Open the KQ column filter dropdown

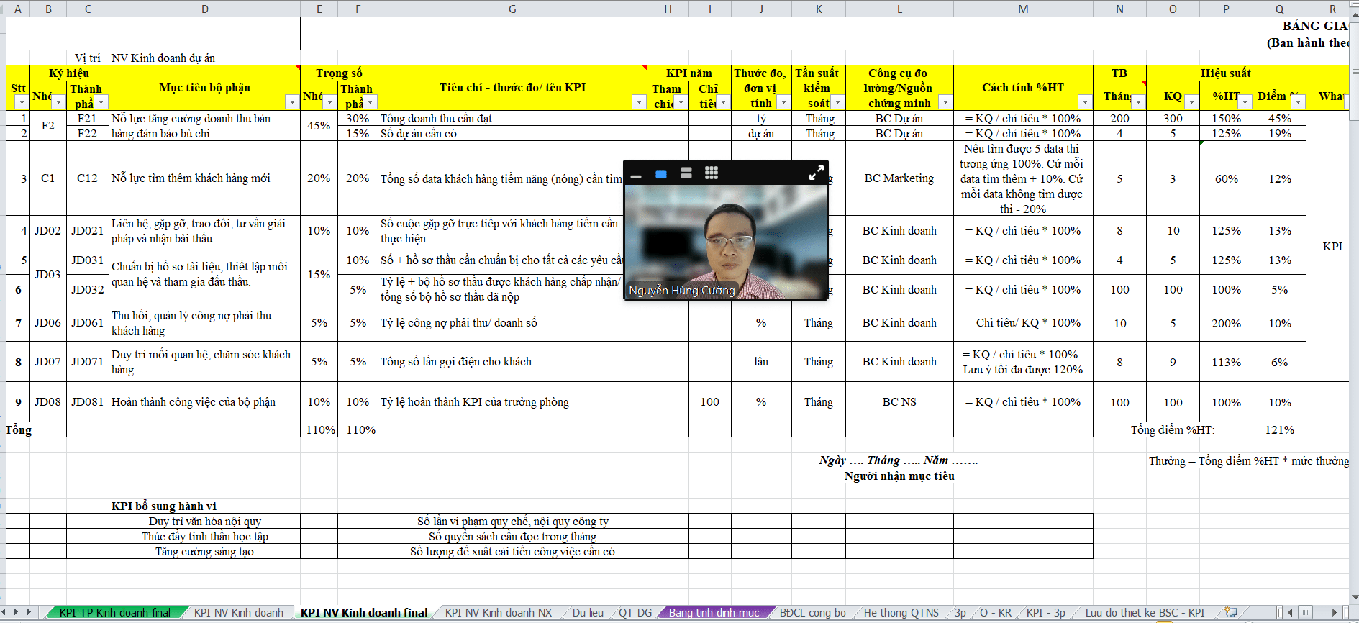[x=1191, y=103]
